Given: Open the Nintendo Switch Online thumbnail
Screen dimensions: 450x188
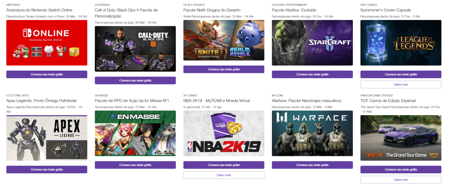Looking at the screenshot, I should click(x=47, y=43).
